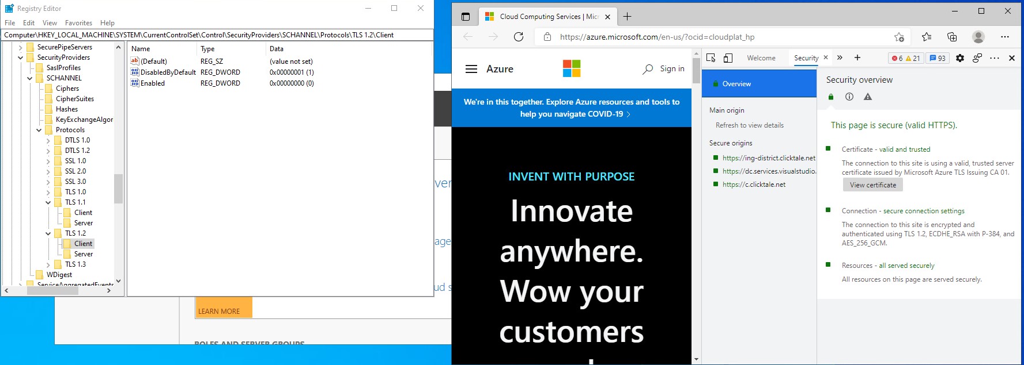Add page to favorites star icon
Image resolution: width=1024 pixels, height=365 pixels.
pos(899,37)
